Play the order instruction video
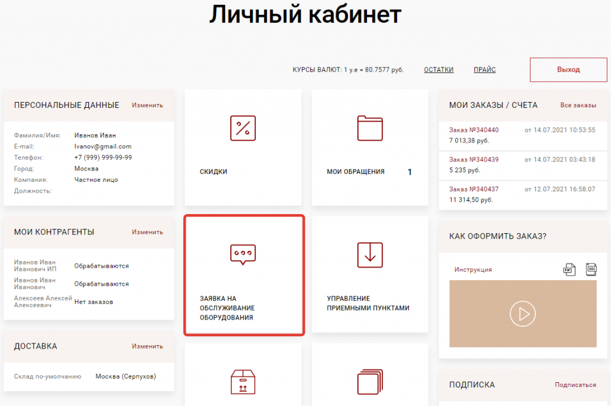 point(523,314)
